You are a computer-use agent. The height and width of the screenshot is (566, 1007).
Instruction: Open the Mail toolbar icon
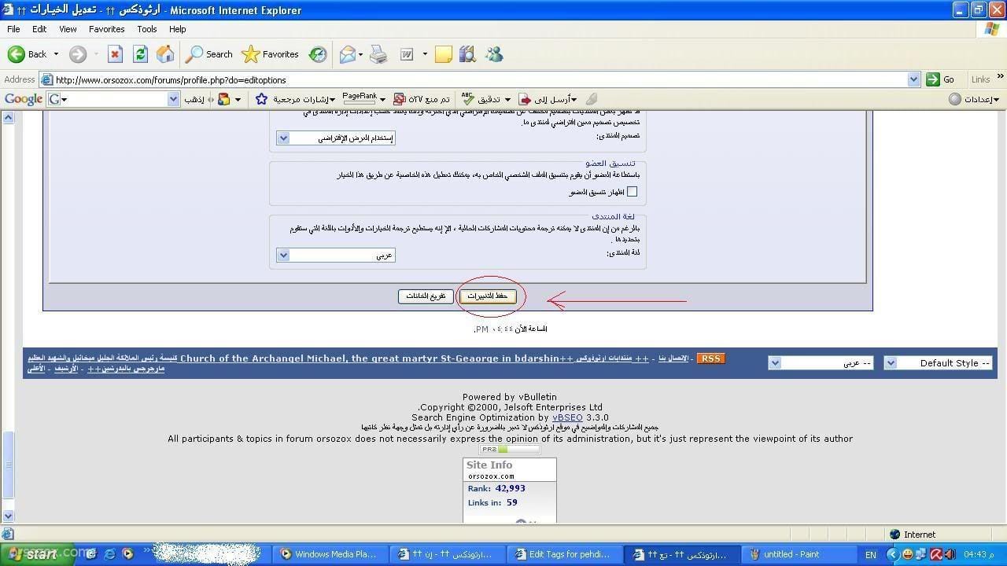(x=347, y=54)
